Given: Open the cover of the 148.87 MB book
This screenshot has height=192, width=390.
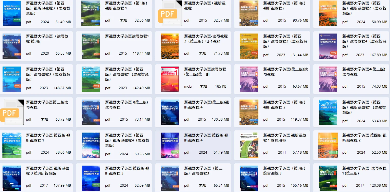Looking at the screenshot, I should [12, 79].
